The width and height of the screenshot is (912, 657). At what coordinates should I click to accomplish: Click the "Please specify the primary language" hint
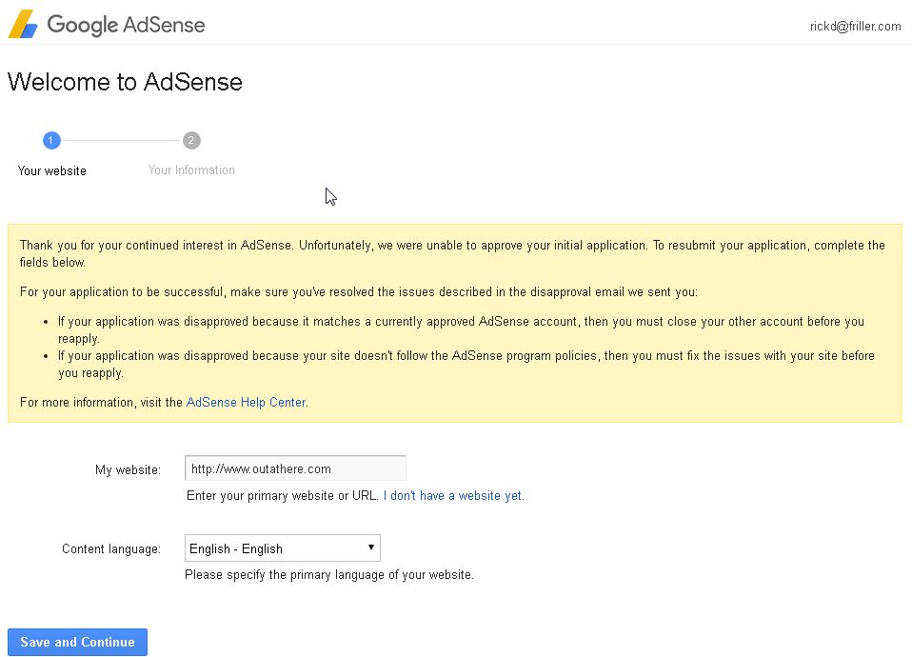328,575
